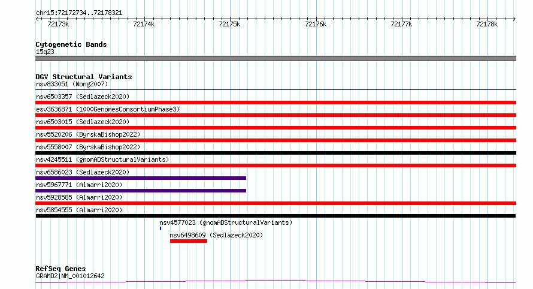Select the black nsv5558007 variant bar
The image size is (533, 289).
275,153
